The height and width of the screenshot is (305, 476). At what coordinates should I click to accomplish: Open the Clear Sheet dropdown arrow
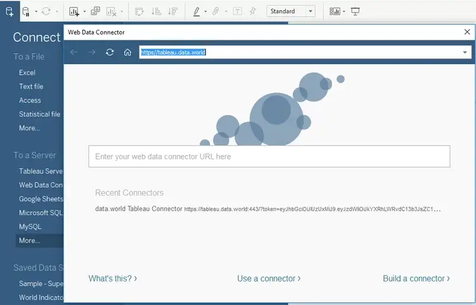point(121,11)
